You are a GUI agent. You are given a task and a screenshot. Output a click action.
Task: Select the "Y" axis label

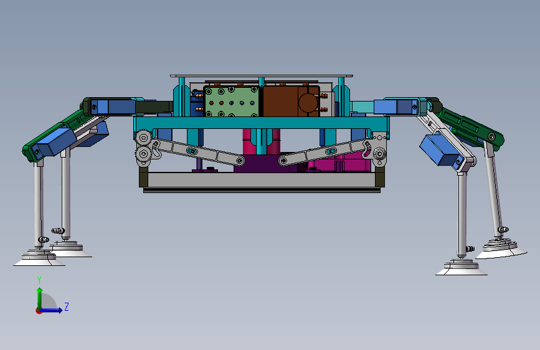[39, 280]
